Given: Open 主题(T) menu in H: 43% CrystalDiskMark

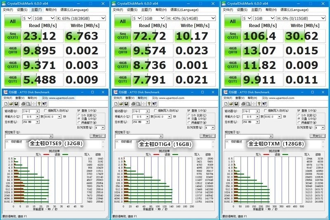Looking at the screenshot, I should coord(146,9).
